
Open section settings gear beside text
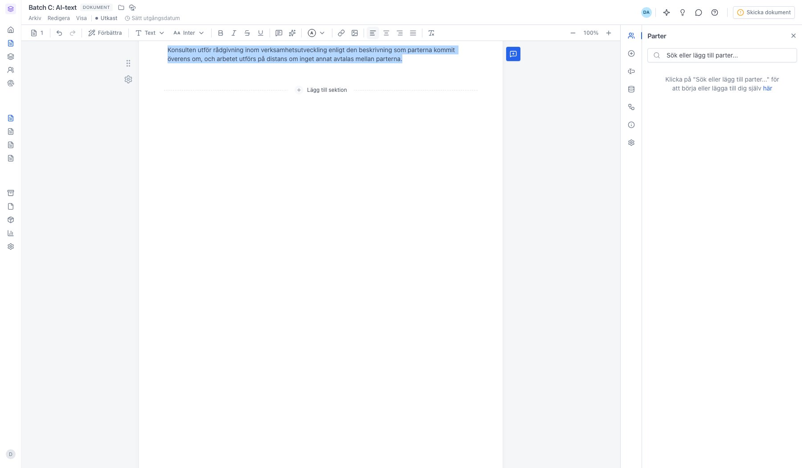[x=128, y=79]
